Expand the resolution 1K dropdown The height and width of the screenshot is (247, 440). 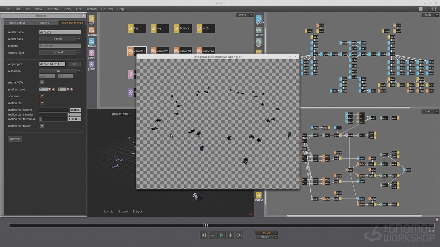pos(60,71)
